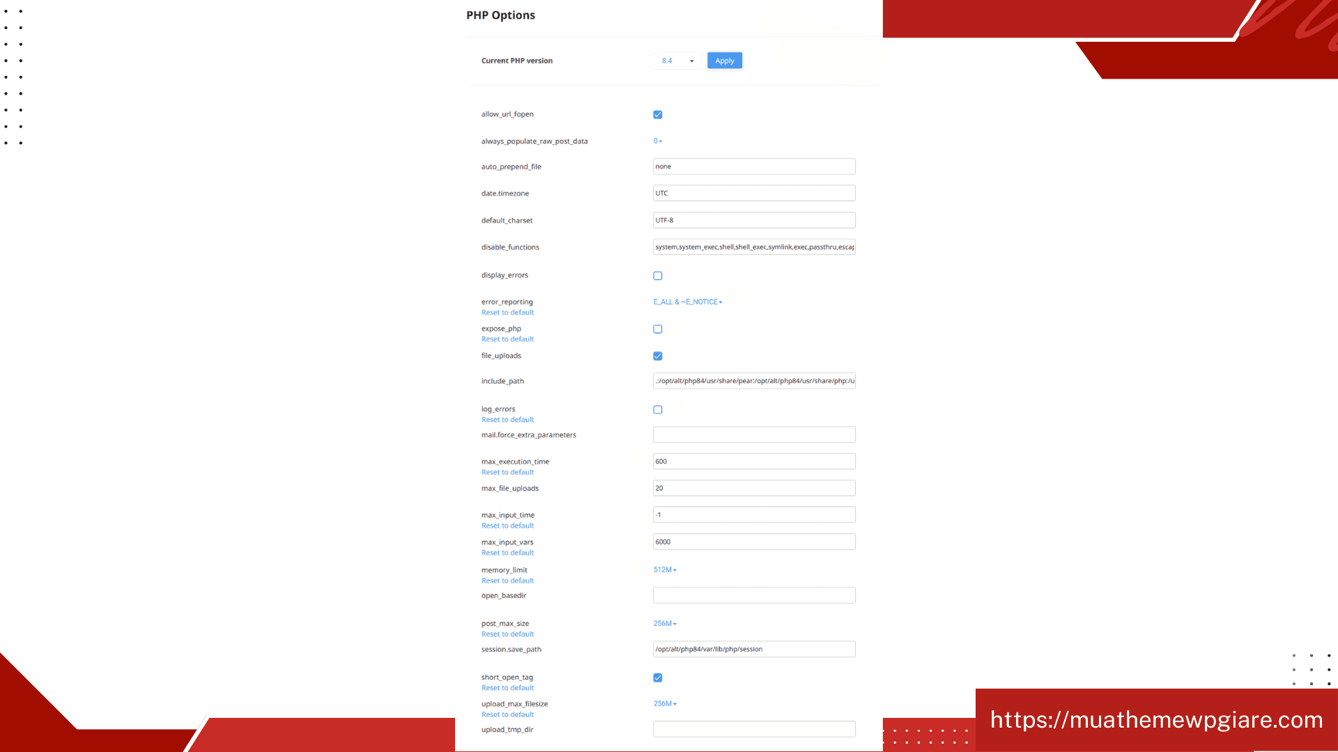Reset error_reporting to default

click(507, 313)
